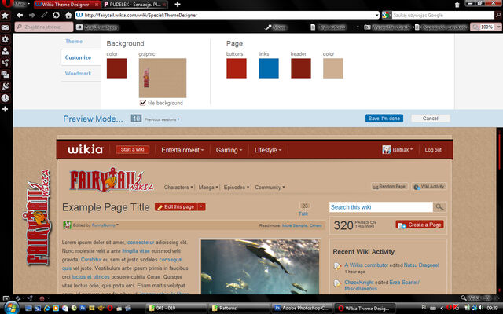The width and height of the screenshot is (503, 314).
Task: Open the Natsu Dragneel activity link
Action: point(421,265)
